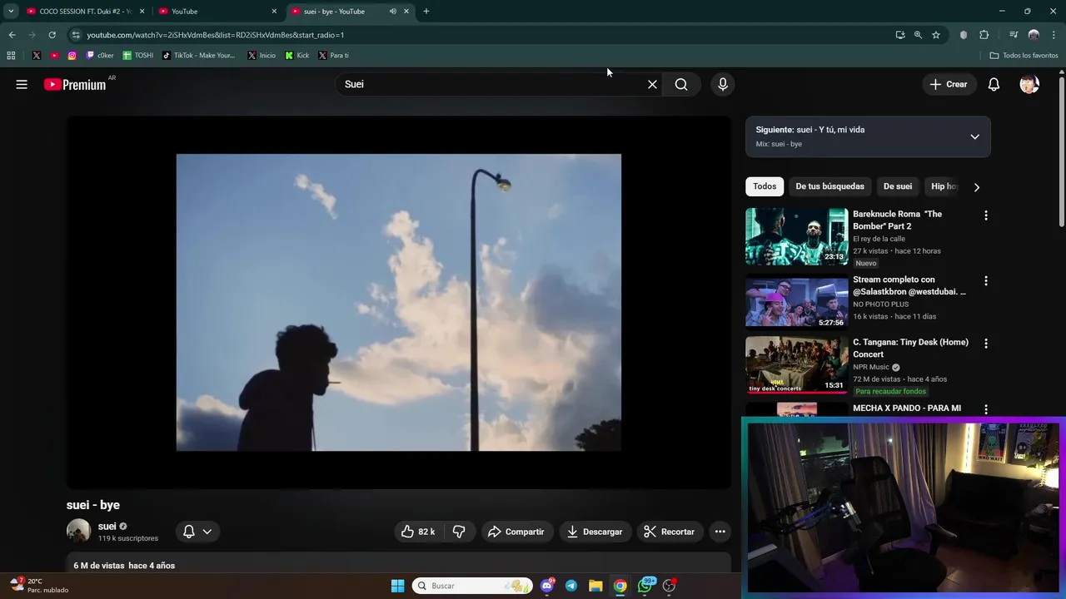Select the De suei filter chip
The image size is (1066, 599).
pos(898,186)
